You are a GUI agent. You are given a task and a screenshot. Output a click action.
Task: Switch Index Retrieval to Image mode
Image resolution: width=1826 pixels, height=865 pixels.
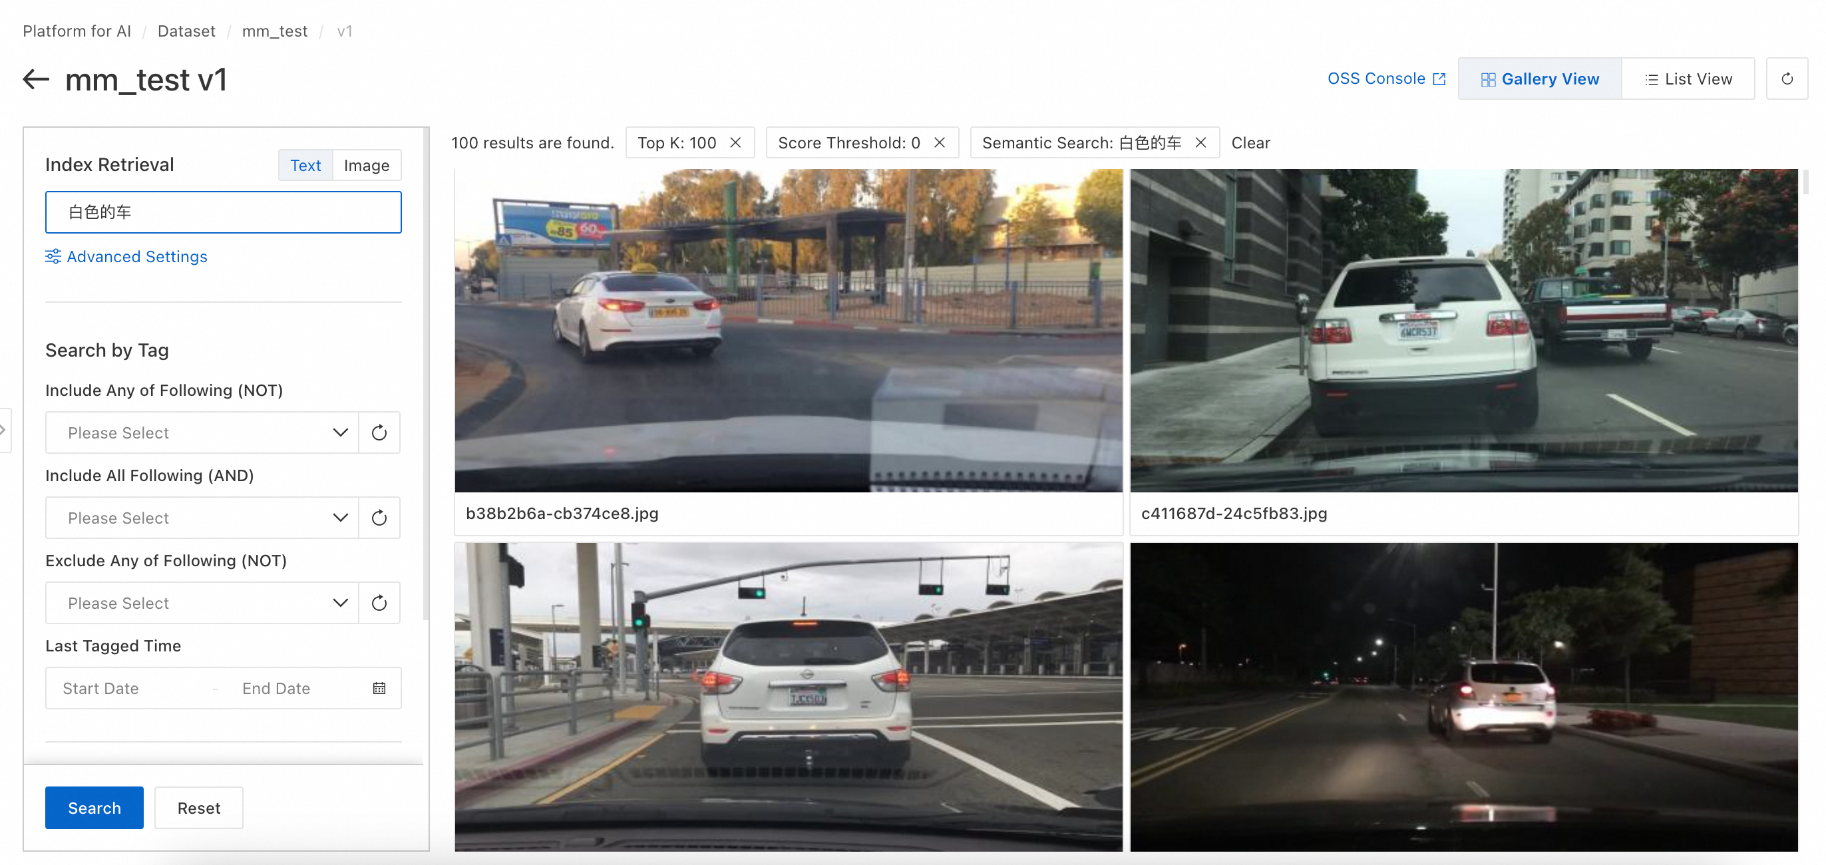click(x=367, y=165)
